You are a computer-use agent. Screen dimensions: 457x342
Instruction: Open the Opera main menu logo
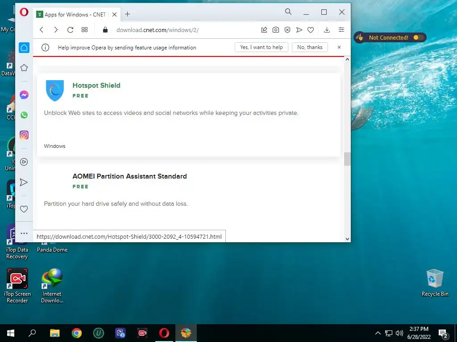click(x=24, y=12)
